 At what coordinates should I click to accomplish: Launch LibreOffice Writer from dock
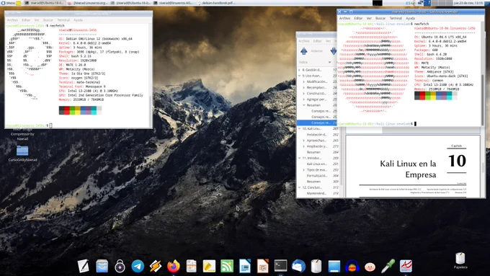(x=245, y=267)
